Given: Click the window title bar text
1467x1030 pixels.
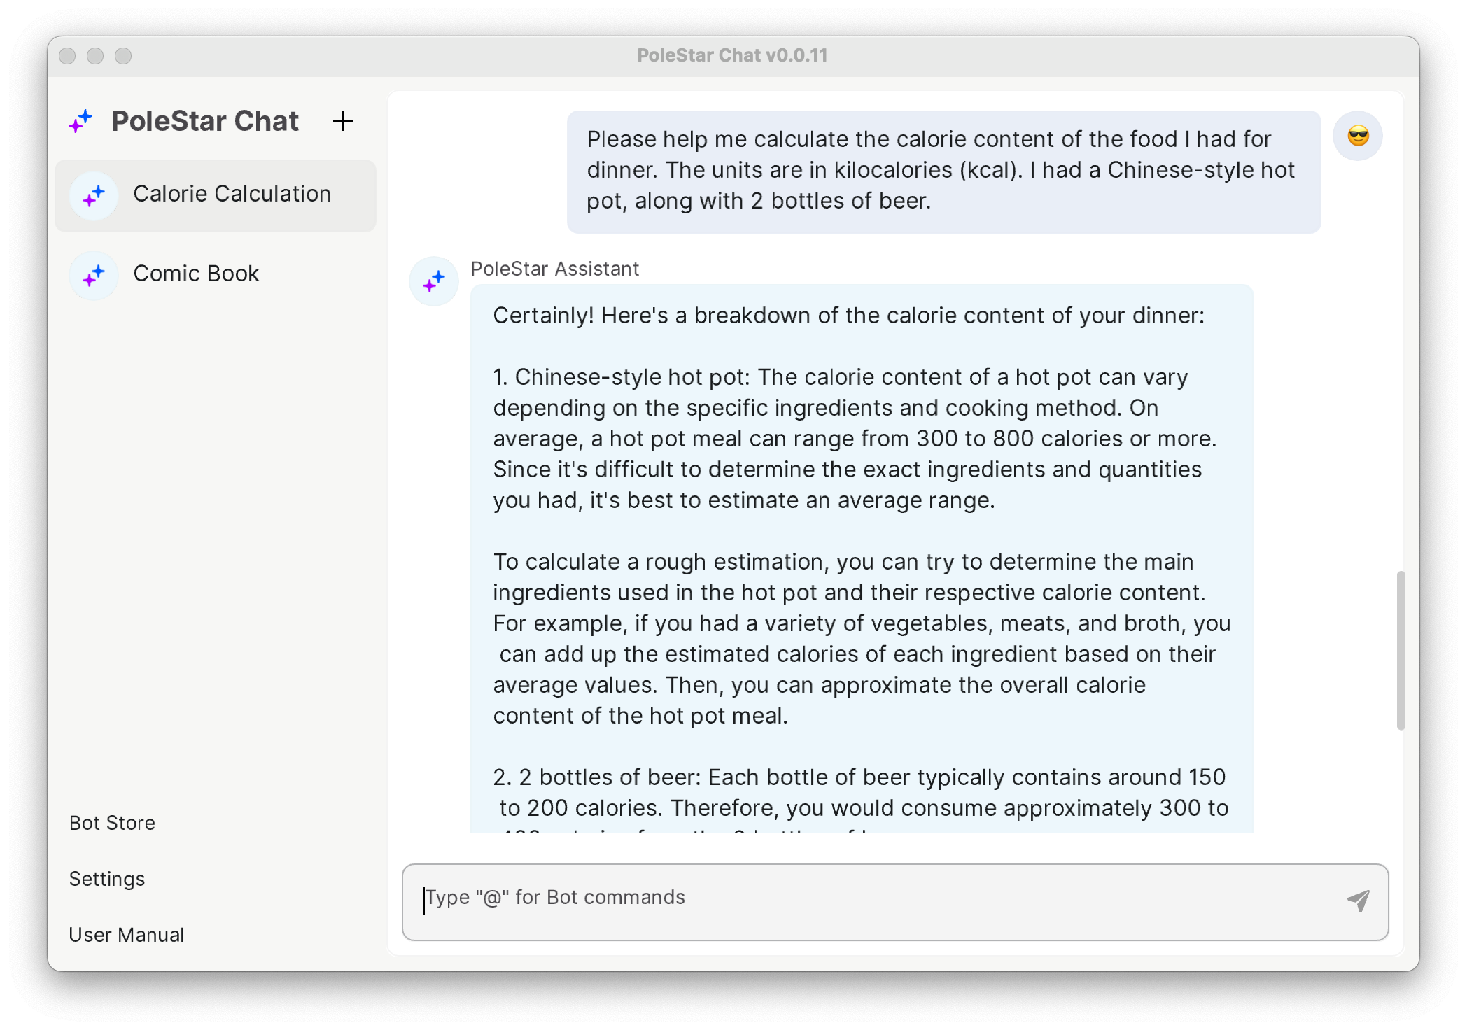Looking at the screenshot, I should 732,55.
